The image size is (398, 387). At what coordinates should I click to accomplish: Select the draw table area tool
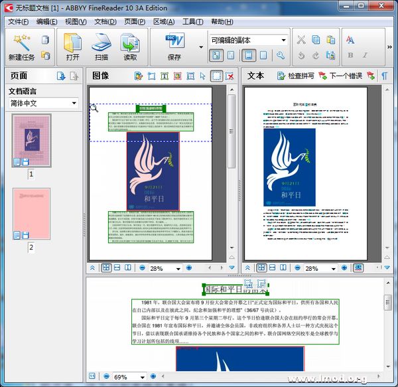(x=190, y=76)
